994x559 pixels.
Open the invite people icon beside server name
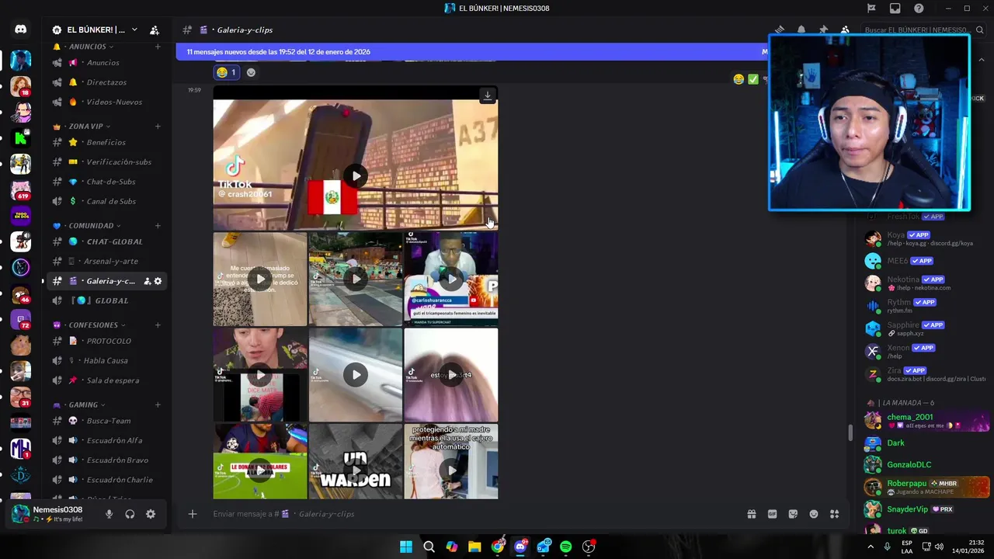tap(155, 30)
